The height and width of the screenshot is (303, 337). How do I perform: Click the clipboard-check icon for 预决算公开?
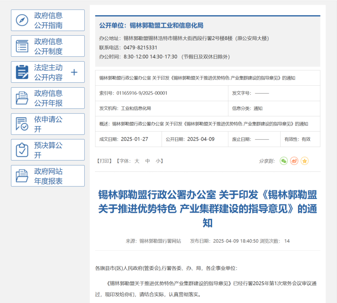click(x=22, y=150)
